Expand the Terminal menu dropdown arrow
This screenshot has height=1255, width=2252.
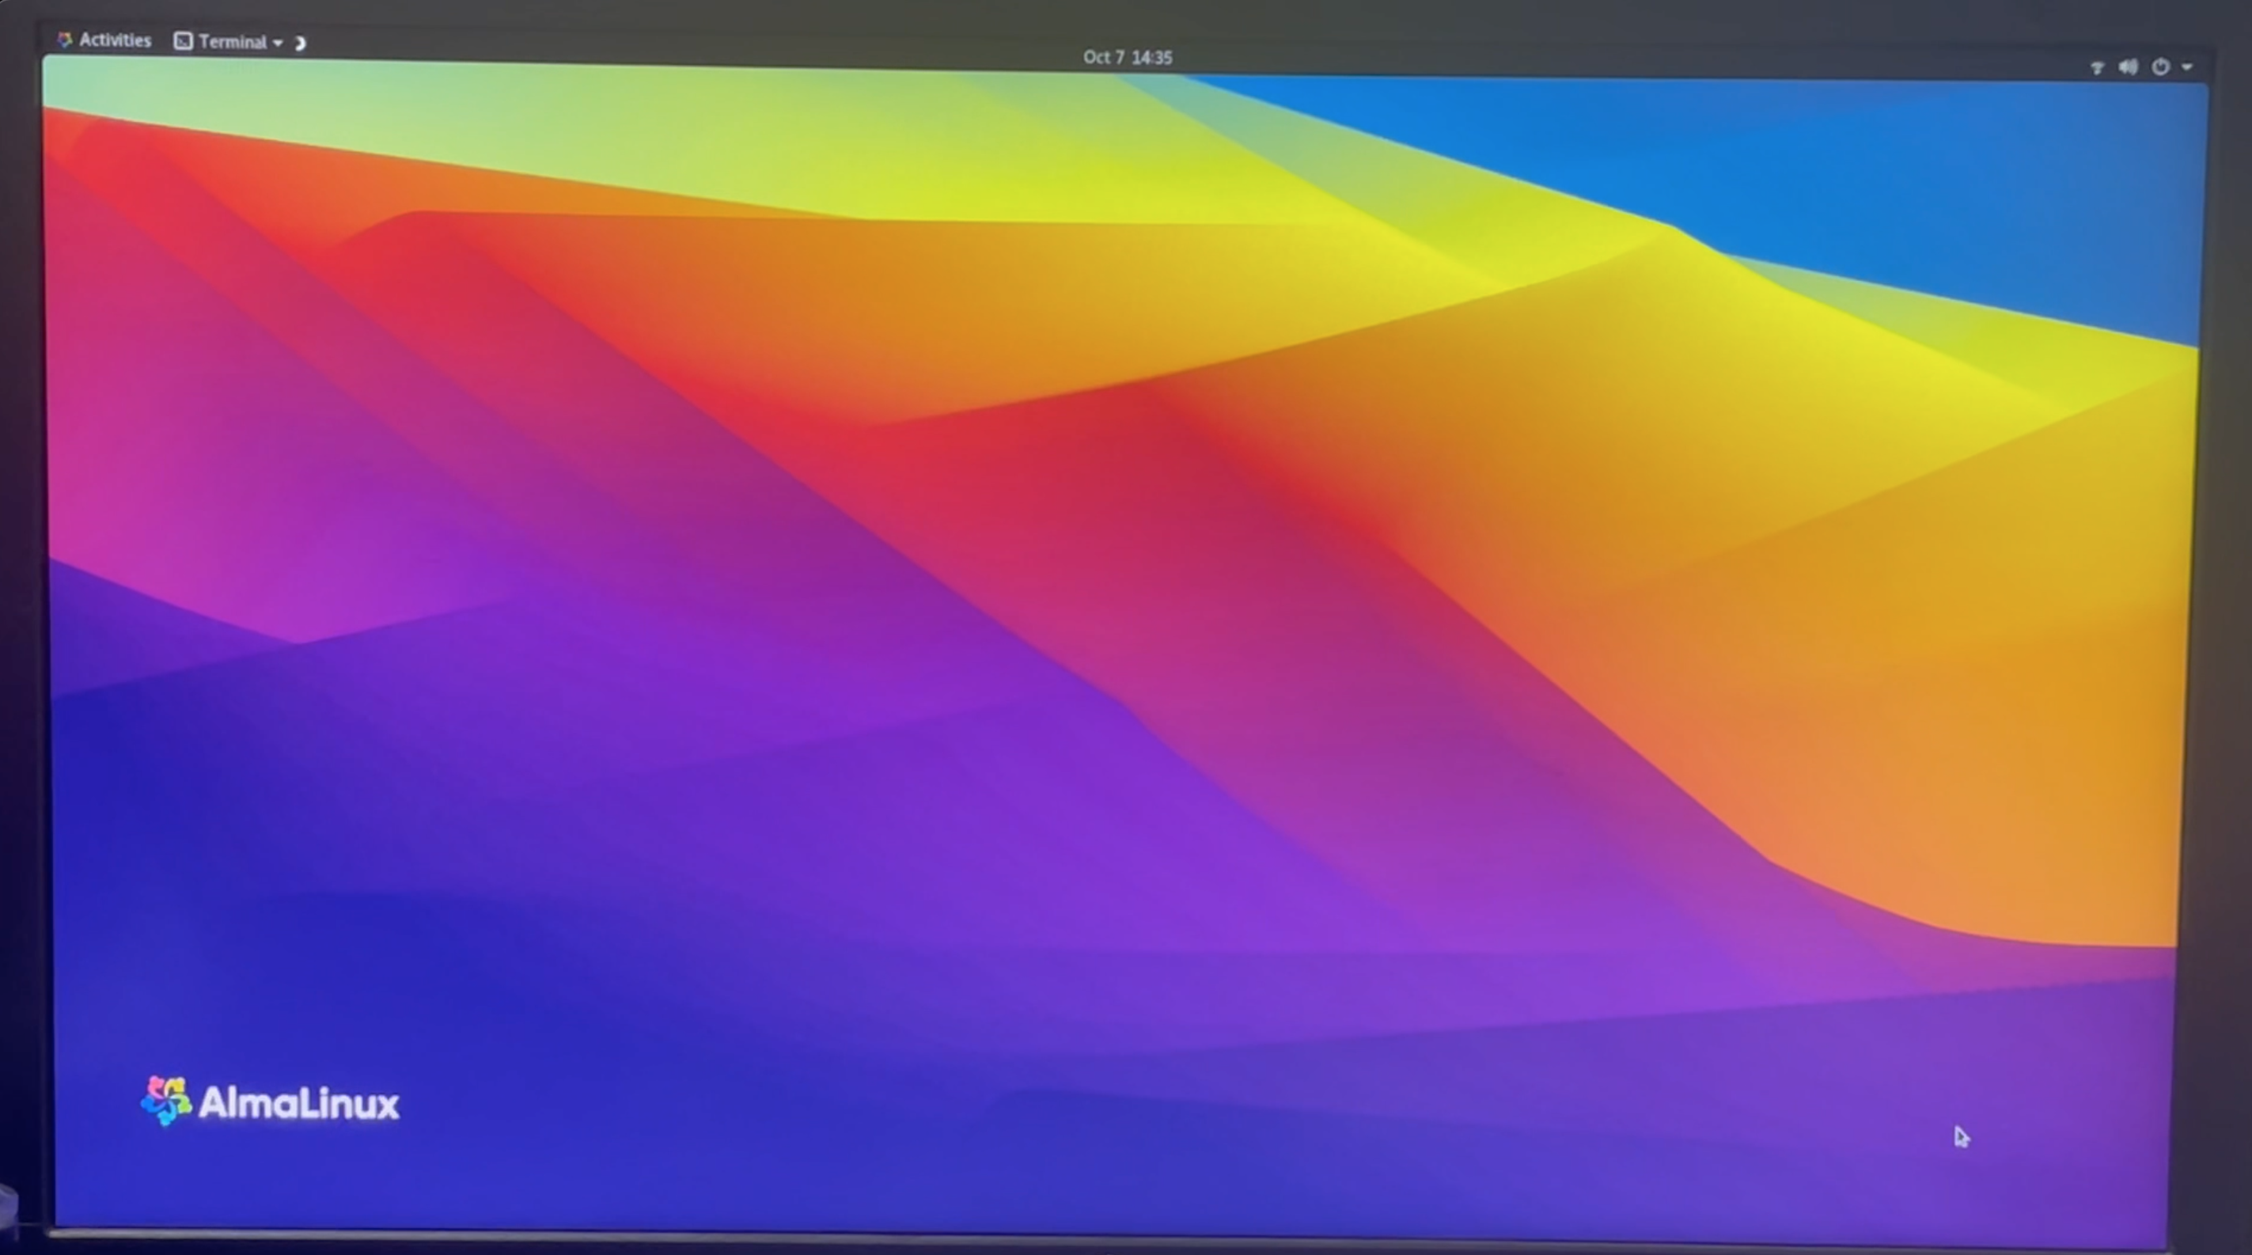pyautogui.click(x=278, y=43)
